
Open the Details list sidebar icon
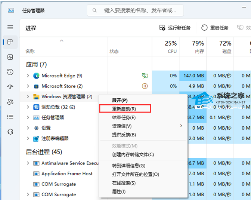pos(10,117)
